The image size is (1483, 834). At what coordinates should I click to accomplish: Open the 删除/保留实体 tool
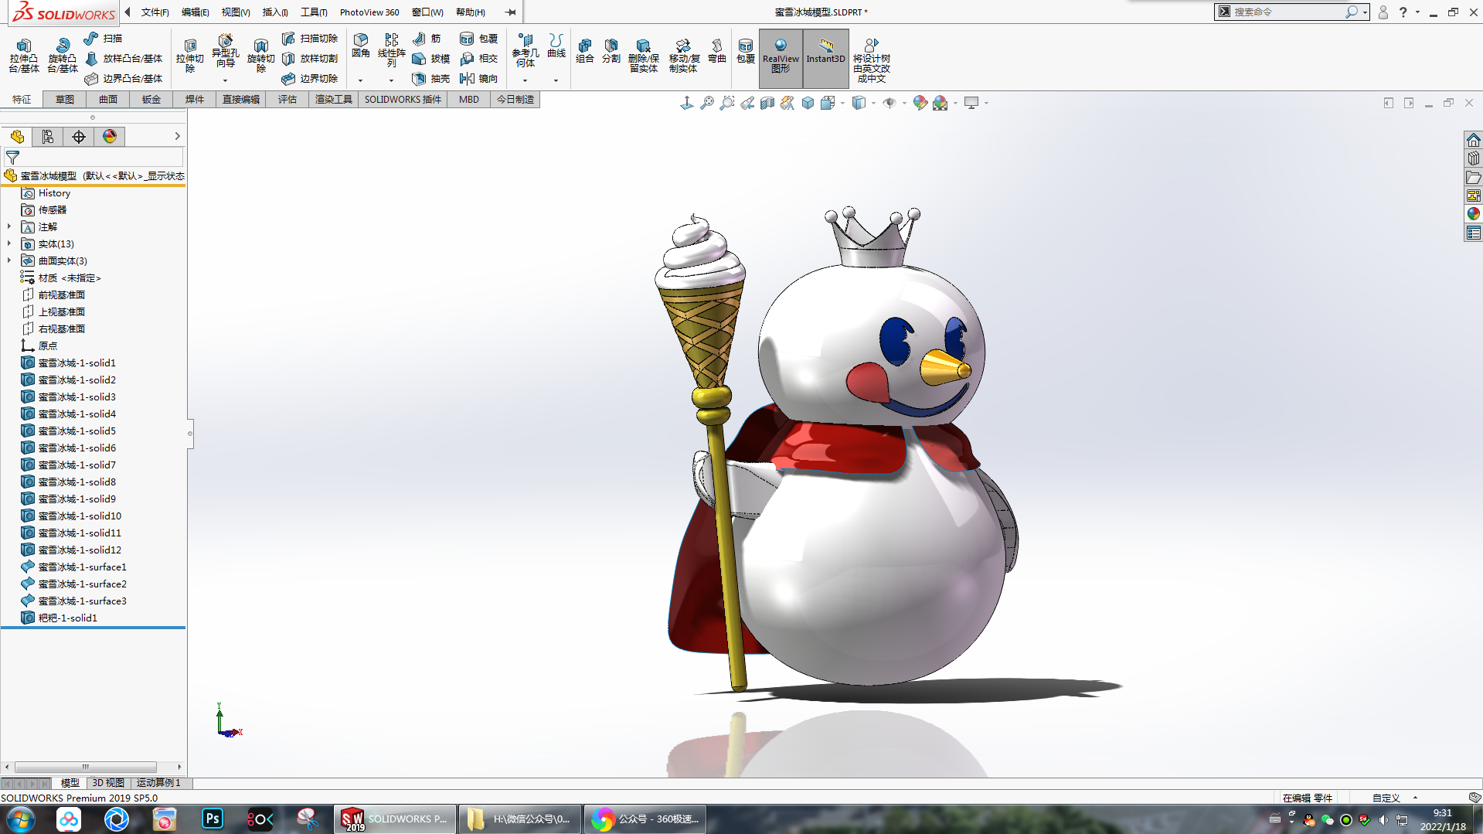pos(644,56)
